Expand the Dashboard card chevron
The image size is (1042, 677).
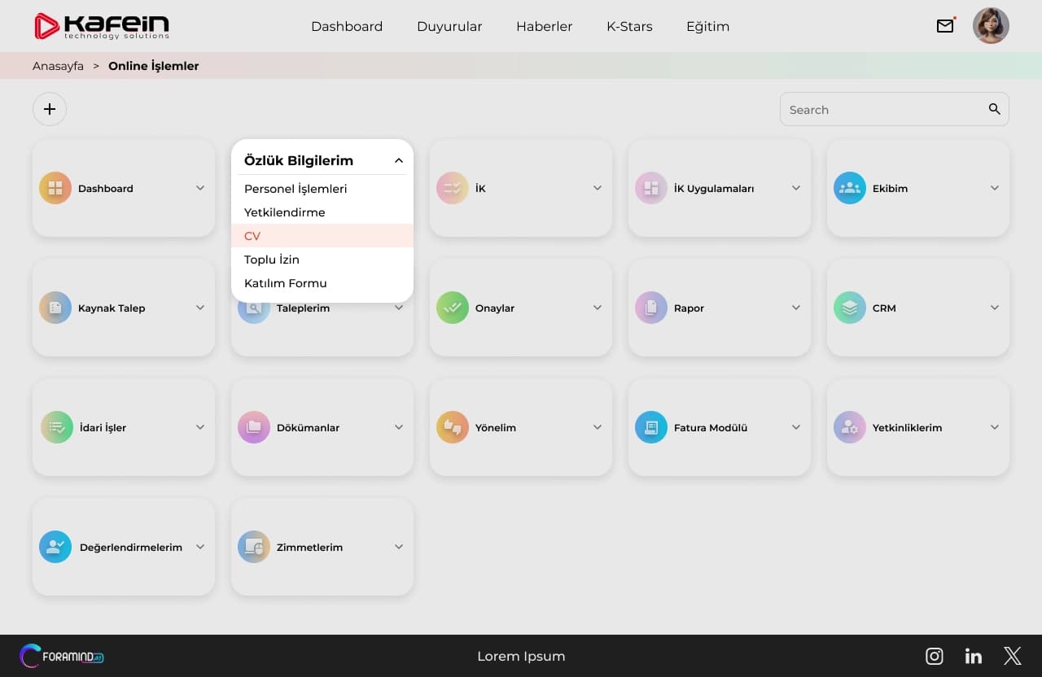[x=200, y=188]
